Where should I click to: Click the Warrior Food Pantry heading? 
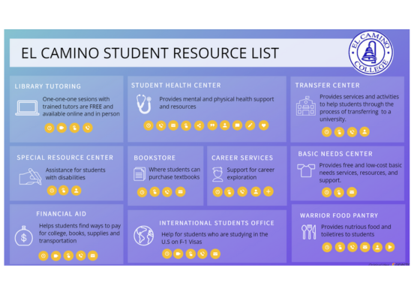click(x=339, y=215)
